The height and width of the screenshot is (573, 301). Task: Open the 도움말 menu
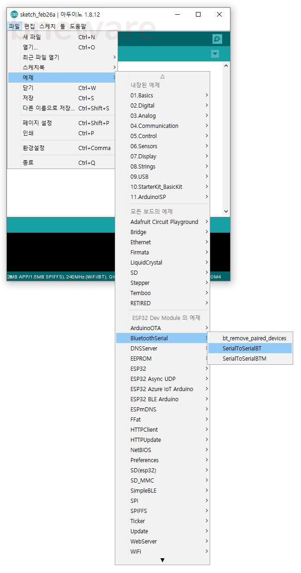(x=77, y=26)
